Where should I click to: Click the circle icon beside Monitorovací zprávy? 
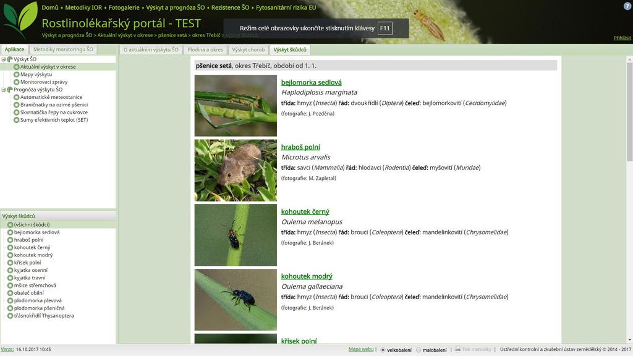coord(17,82)
